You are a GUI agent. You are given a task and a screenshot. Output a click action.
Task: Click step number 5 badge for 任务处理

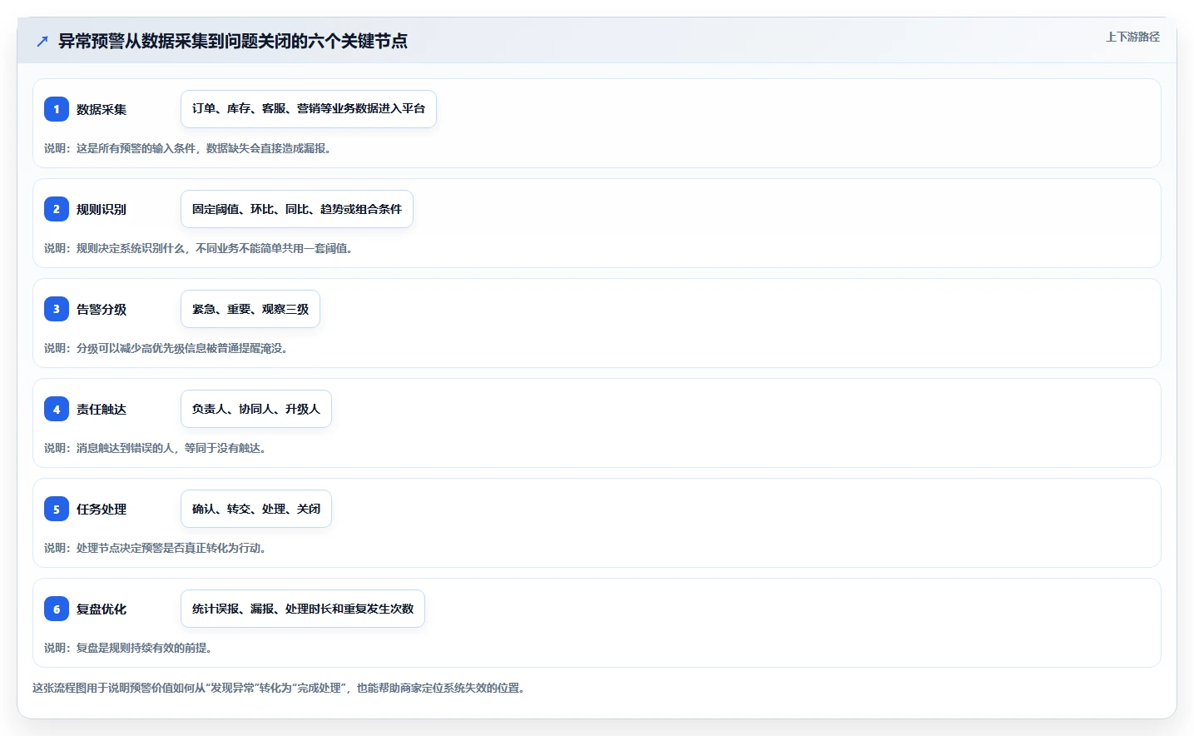tap(57, 509)
